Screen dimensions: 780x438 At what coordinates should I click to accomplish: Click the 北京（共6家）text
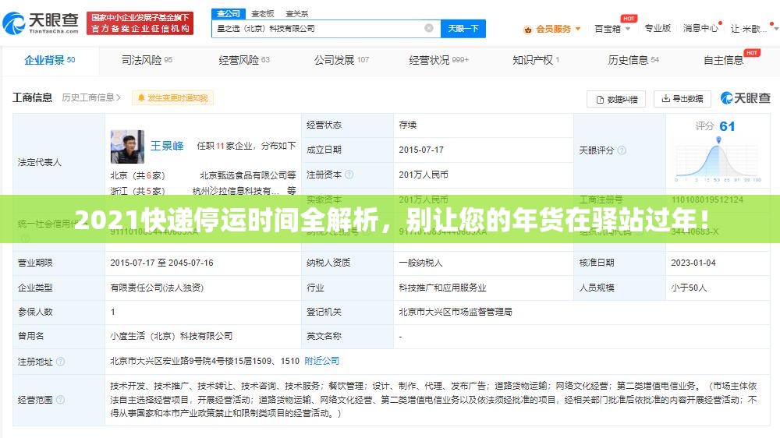click(x=137, y=175)
